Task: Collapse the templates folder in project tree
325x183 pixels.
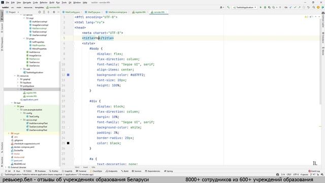Action: pos(18,89)
